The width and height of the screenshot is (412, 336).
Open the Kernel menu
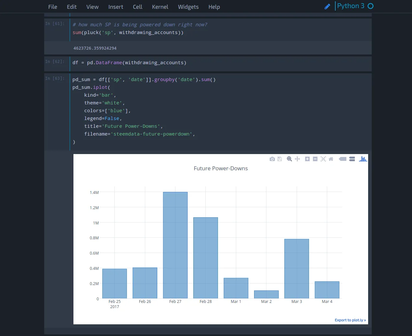click(160, 7)
